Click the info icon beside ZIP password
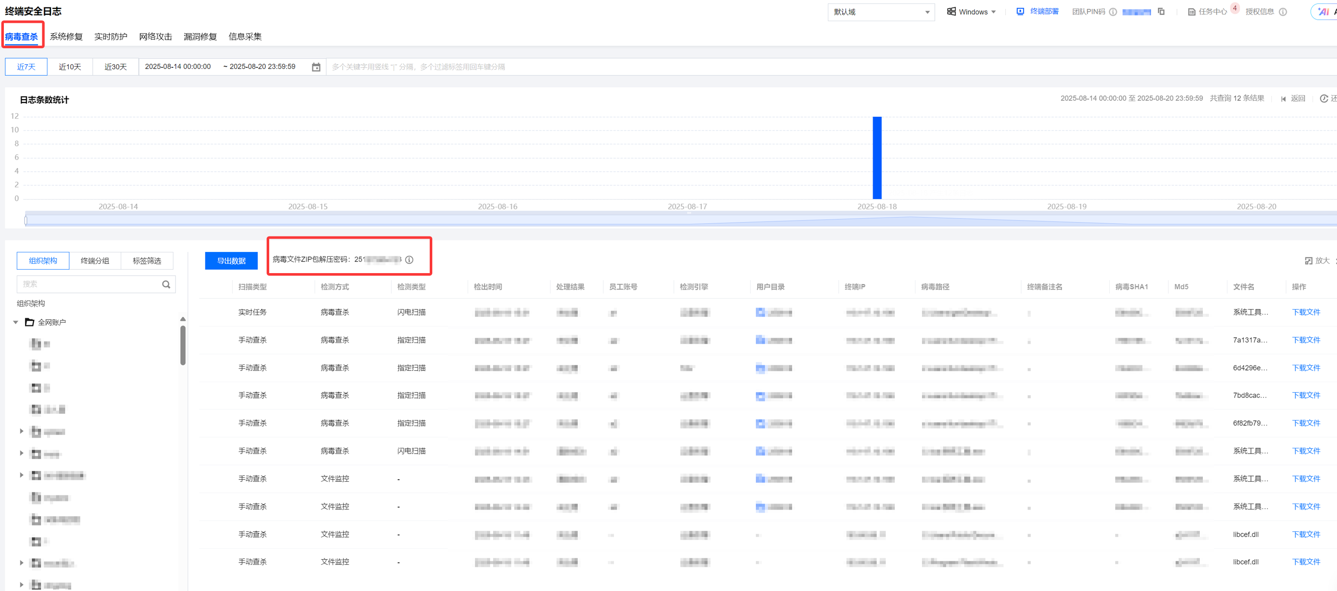Image resolution: width=1337 pixels, height=591 pixels. coord(409,260)
